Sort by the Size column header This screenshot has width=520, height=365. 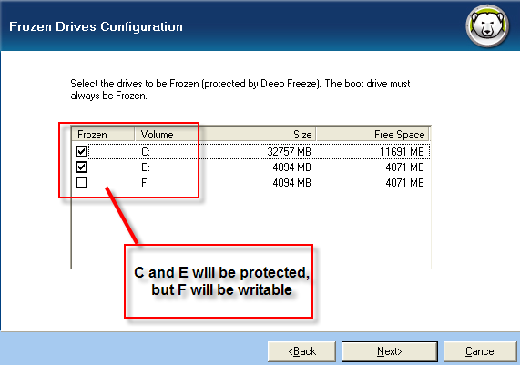[x=257, y=135]
